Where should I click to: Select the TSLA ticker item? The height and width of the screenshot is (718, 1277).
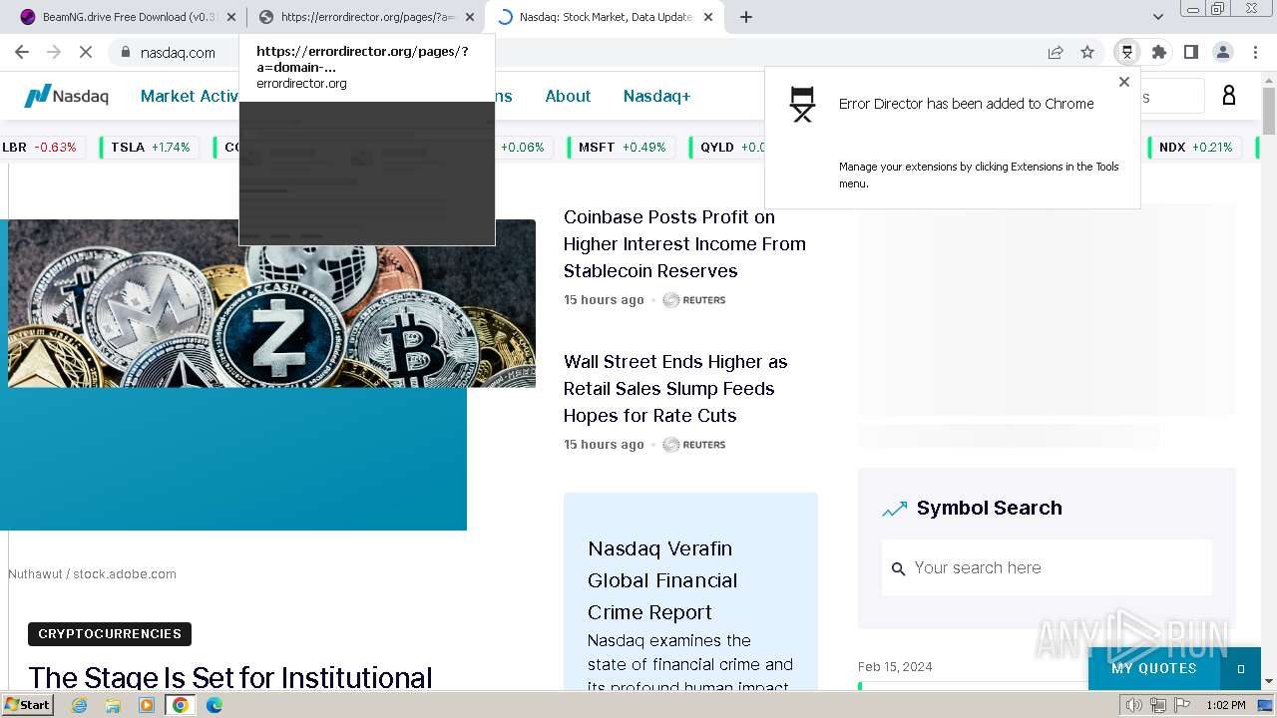point(150,147)
